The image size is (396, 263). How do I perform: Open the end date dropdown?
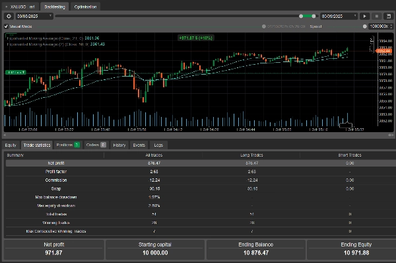[339, 16]
